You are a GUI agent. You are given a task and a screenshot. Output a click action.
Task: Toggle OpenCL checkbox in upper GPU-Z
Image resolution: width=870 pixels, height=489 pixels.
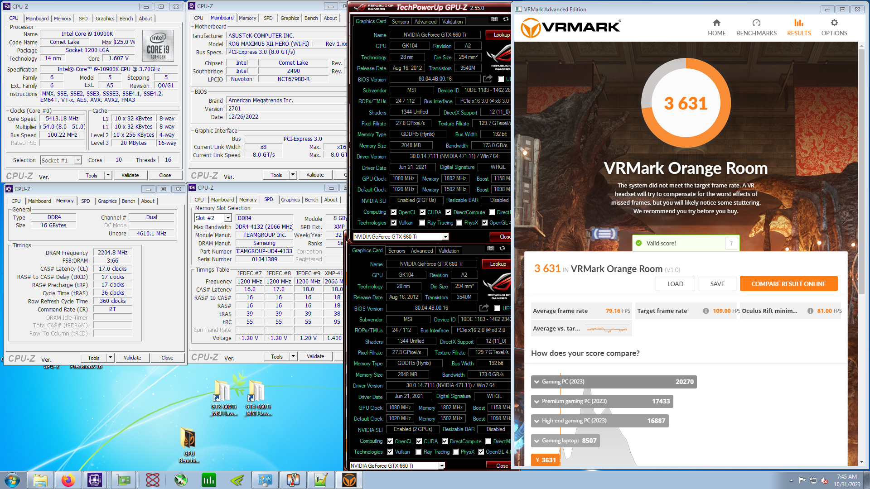(x=394, y=212)
